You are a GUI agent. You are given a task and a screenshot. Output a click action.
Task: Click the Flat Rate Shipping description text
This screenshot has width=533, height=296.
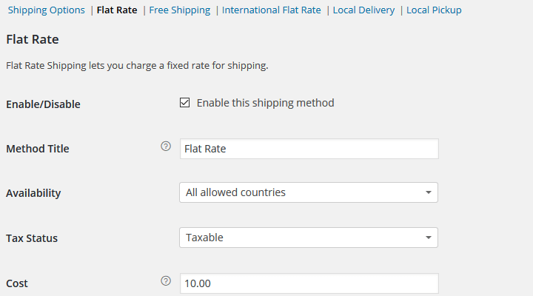click(137, 65)
